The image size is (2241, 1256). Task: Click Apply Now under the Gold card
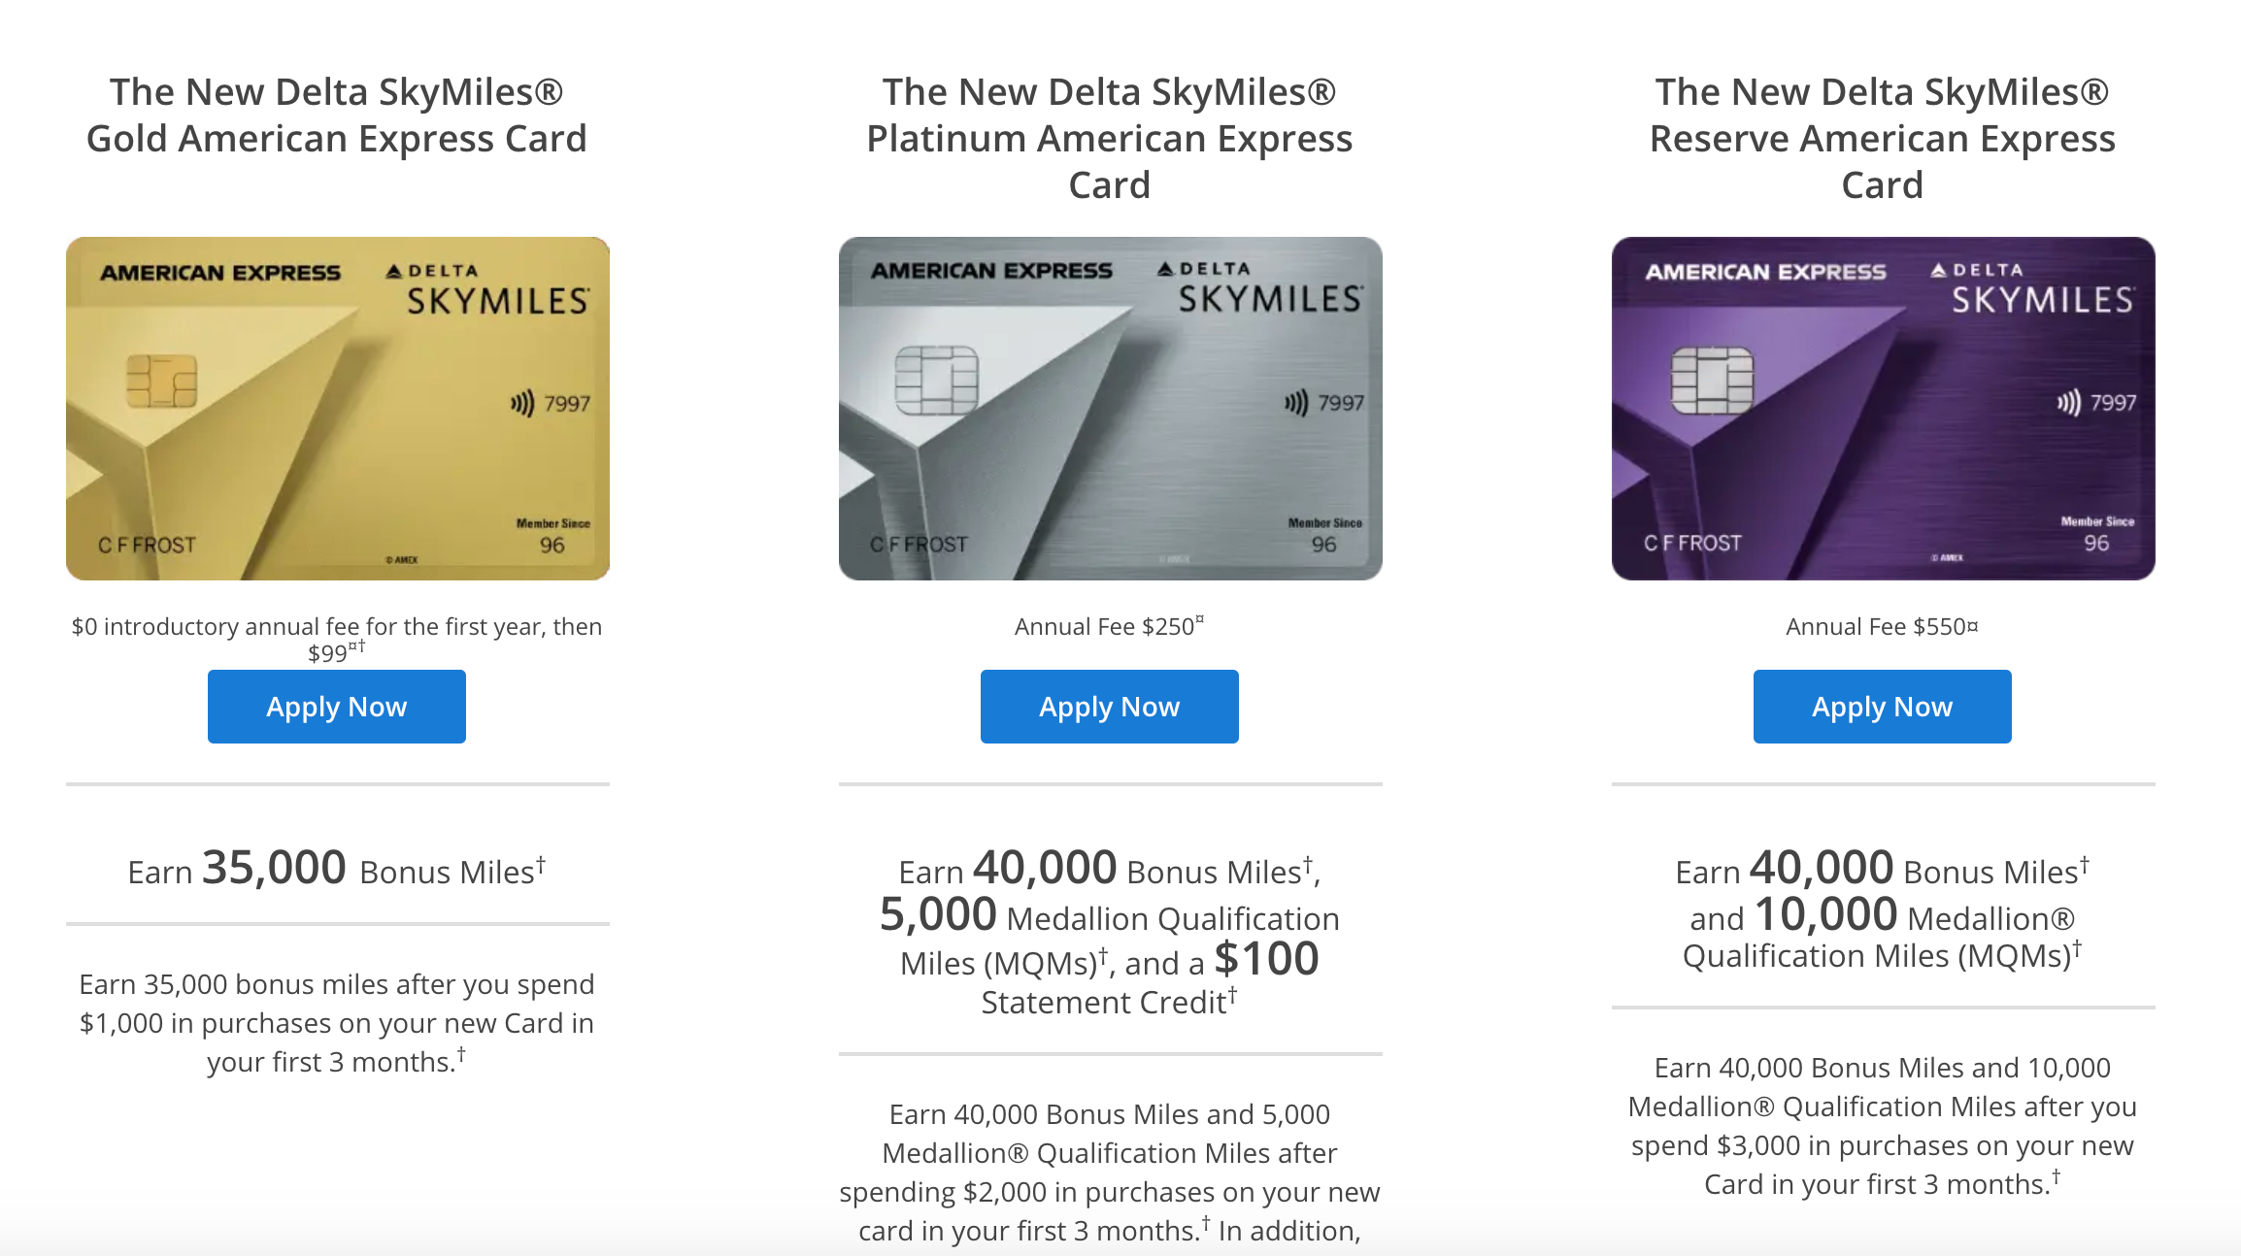[336, 707]
